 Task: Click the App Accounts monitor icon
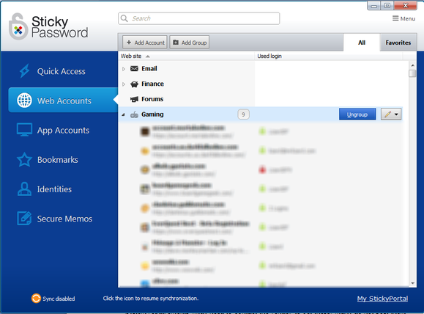pyautogui.click(x=24, y=130)
